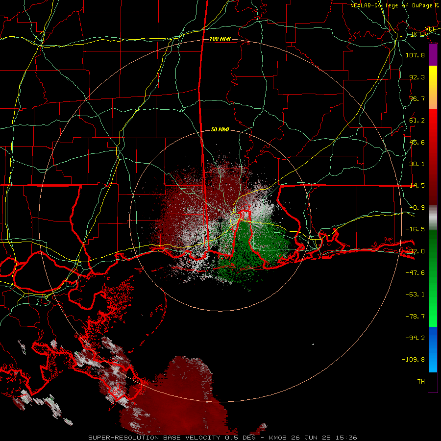
Task: Click the 14.5 legend value
Action: (x=417, y=186)
